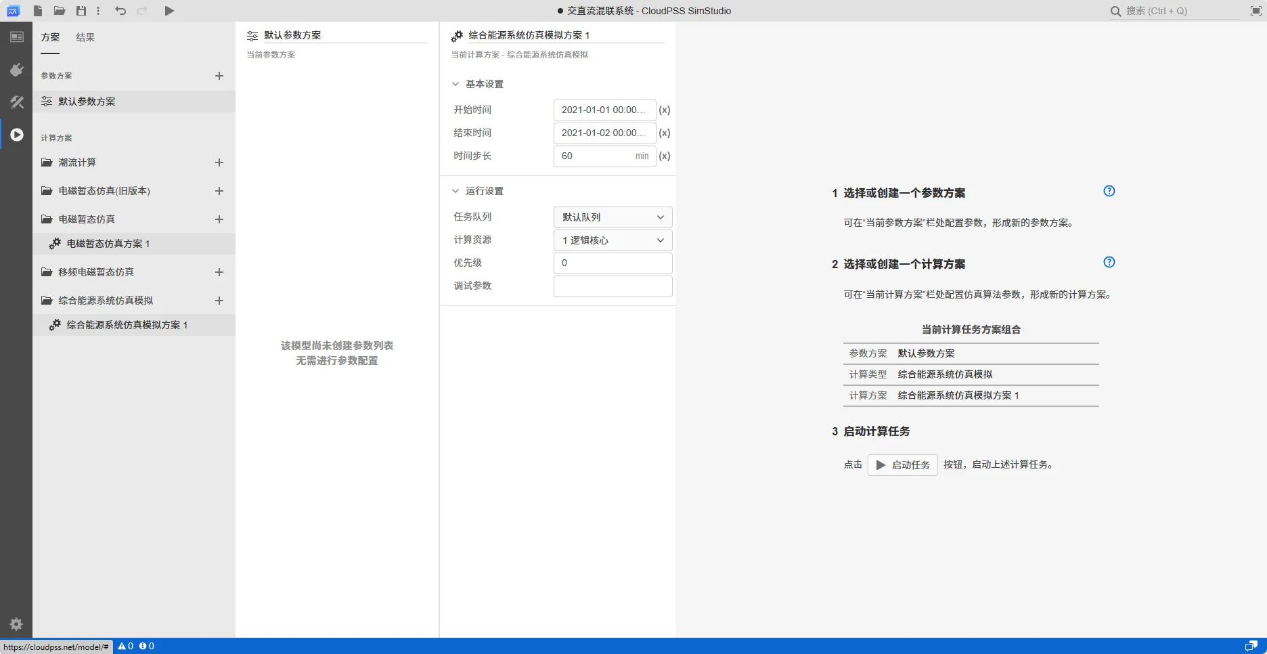Toggle expression mode for 开始时间

point(665,110)
